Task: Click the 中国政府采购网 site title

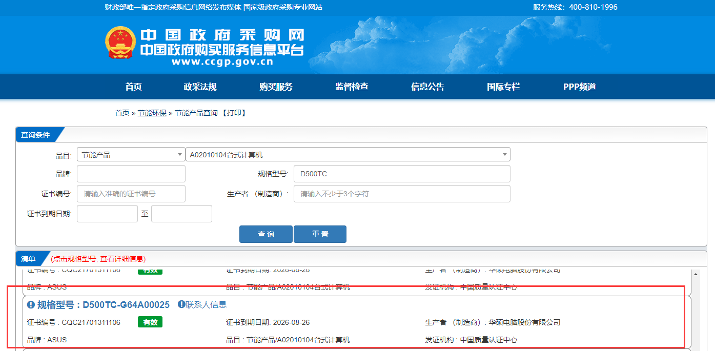Action: point(222,35)
